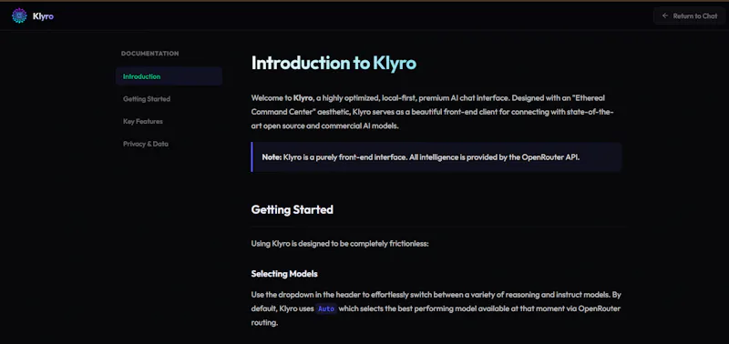Image resolution: width=729 pixels, height=344 pixels.
Task: Click the Getting Started section heading
Action: pyautogui.click(x=292, y=210)
